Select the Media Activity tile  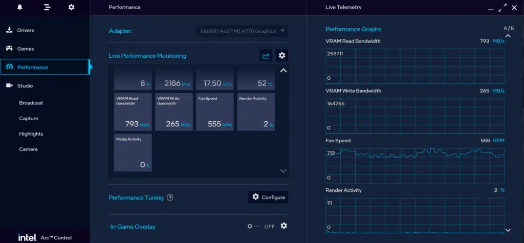(x=133, y=153)
